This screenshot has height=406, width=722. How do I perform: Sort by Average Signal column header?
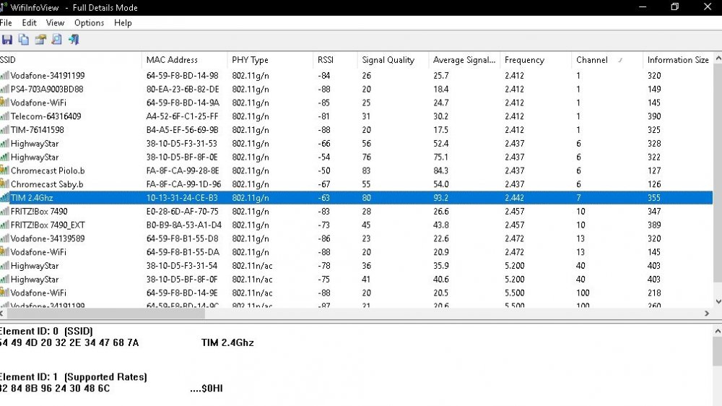click(x=464, y=60)
